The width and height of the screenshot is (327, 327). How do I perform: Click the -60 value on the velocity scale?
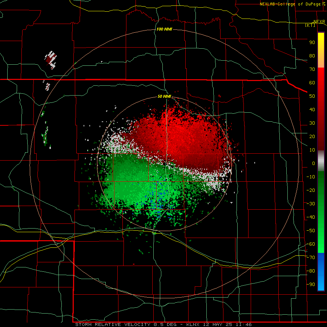click(x=311, y=244)
